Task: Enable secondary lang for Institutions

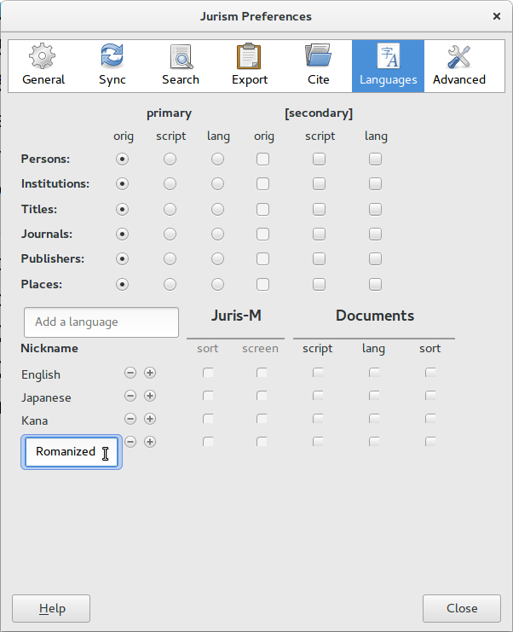Action: [375, 183]
